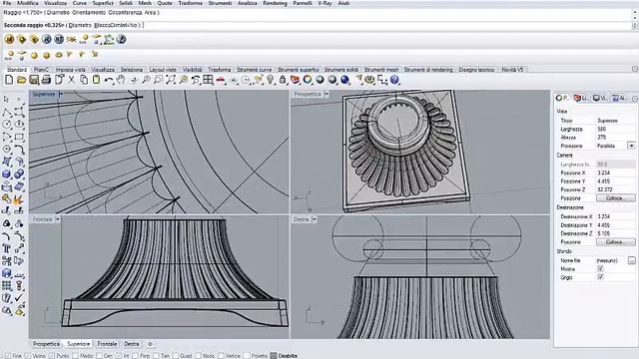Click the Open file folder icon

[x=21, y=80]
